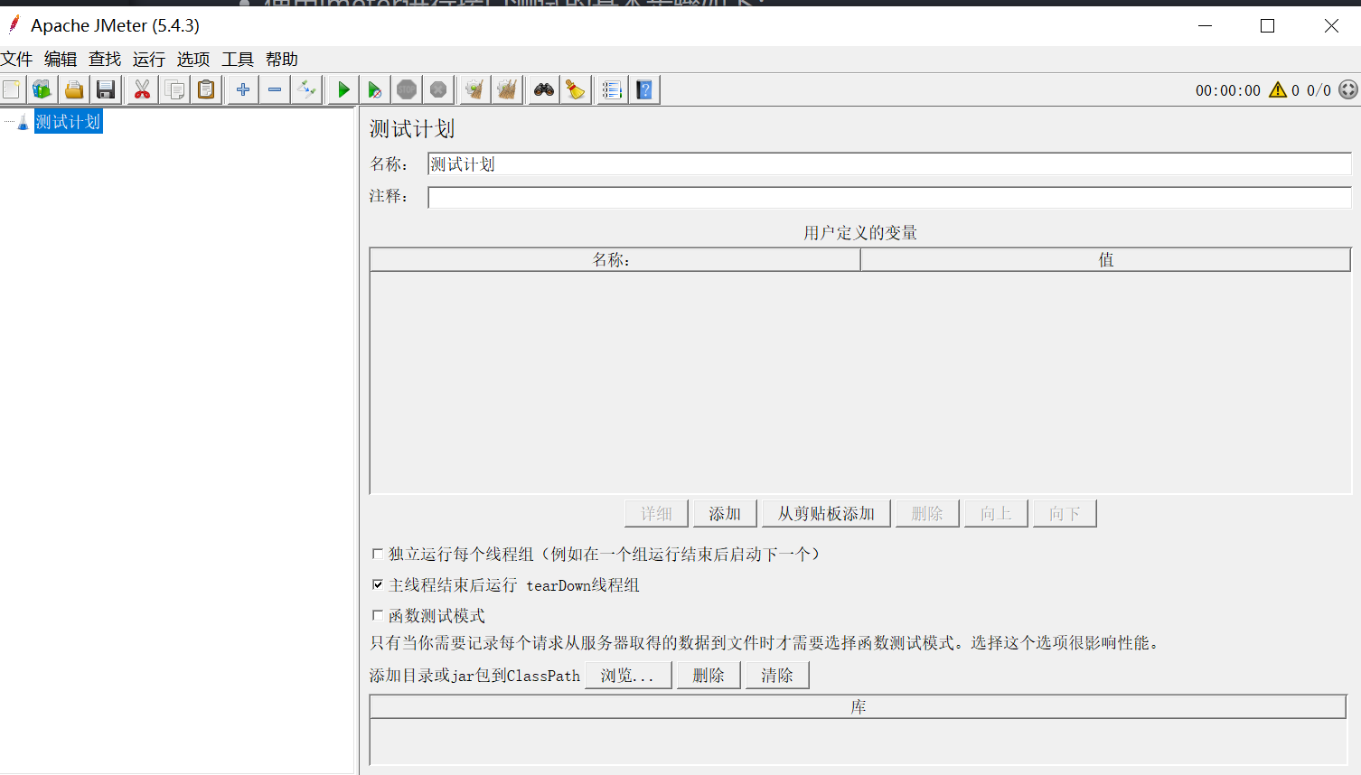Screen dimensions: 1361x775
Task: Open the 工具 menu
Action: coord(238,59)
